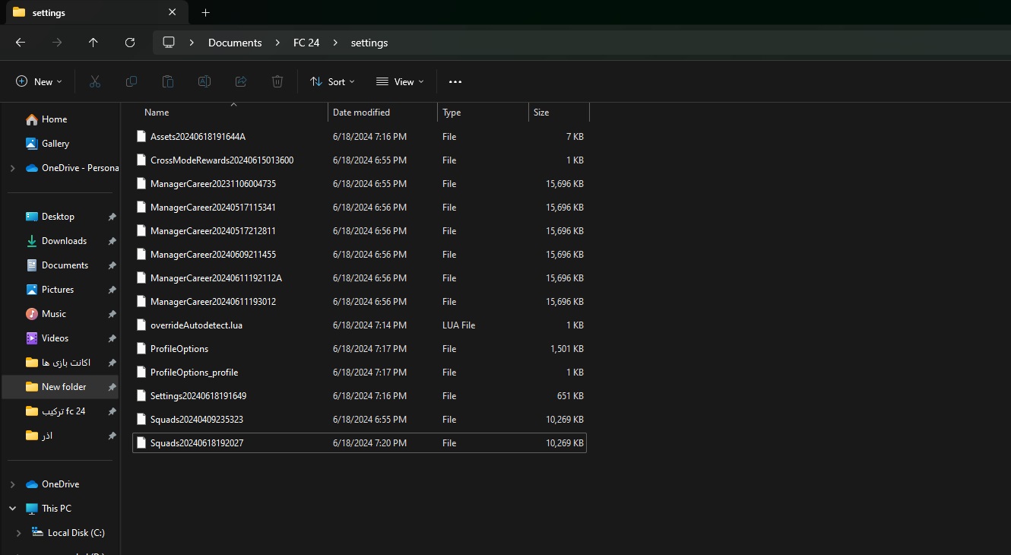Open the New item dropdown
Image resolution: width=1011 pixels, height=555 pixels.
pyautogui.click(x=39, y=81)
